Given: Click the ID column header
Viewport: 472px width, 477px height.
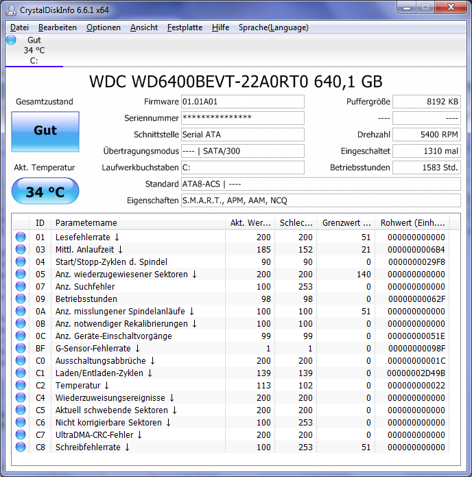Looking at the screenshot, I should point(40,223).
